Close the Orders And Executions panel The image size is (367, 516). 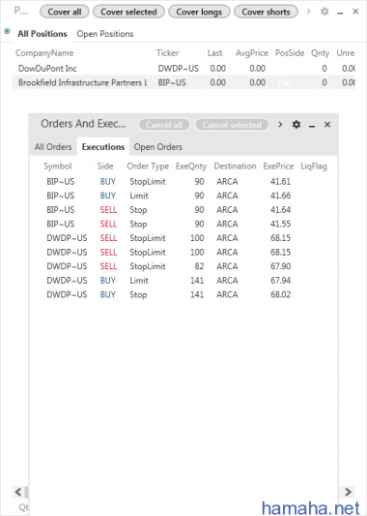[327, 125]
